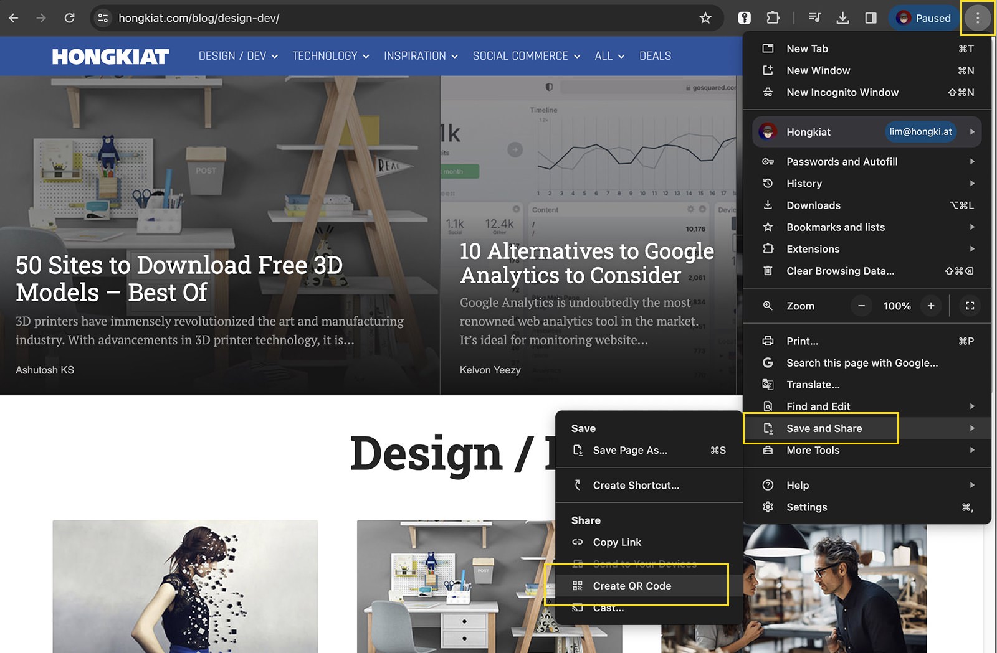Toggle fullscreen icon next to zoom
The width and height of the screenshot is (997, 653).
[x=970, y=306]
